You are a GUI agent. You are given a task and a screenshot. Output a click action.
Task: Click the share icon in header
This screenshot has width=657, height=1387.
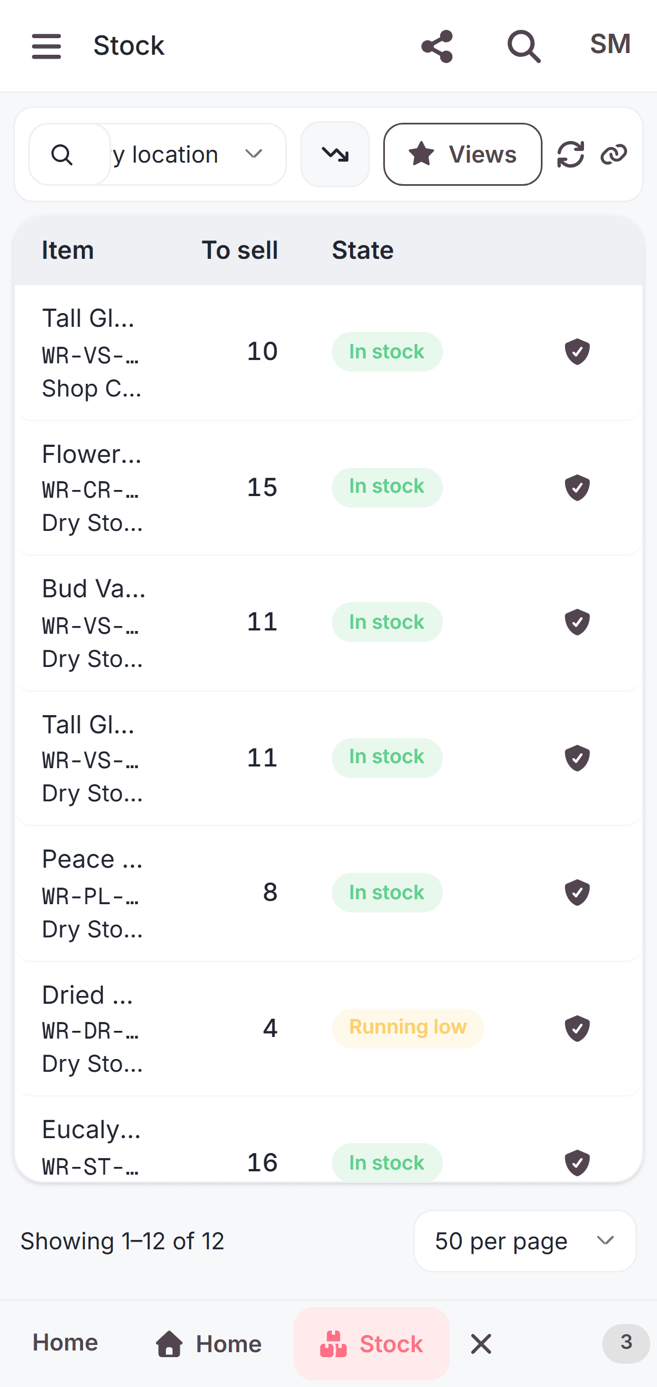[437, 46]
